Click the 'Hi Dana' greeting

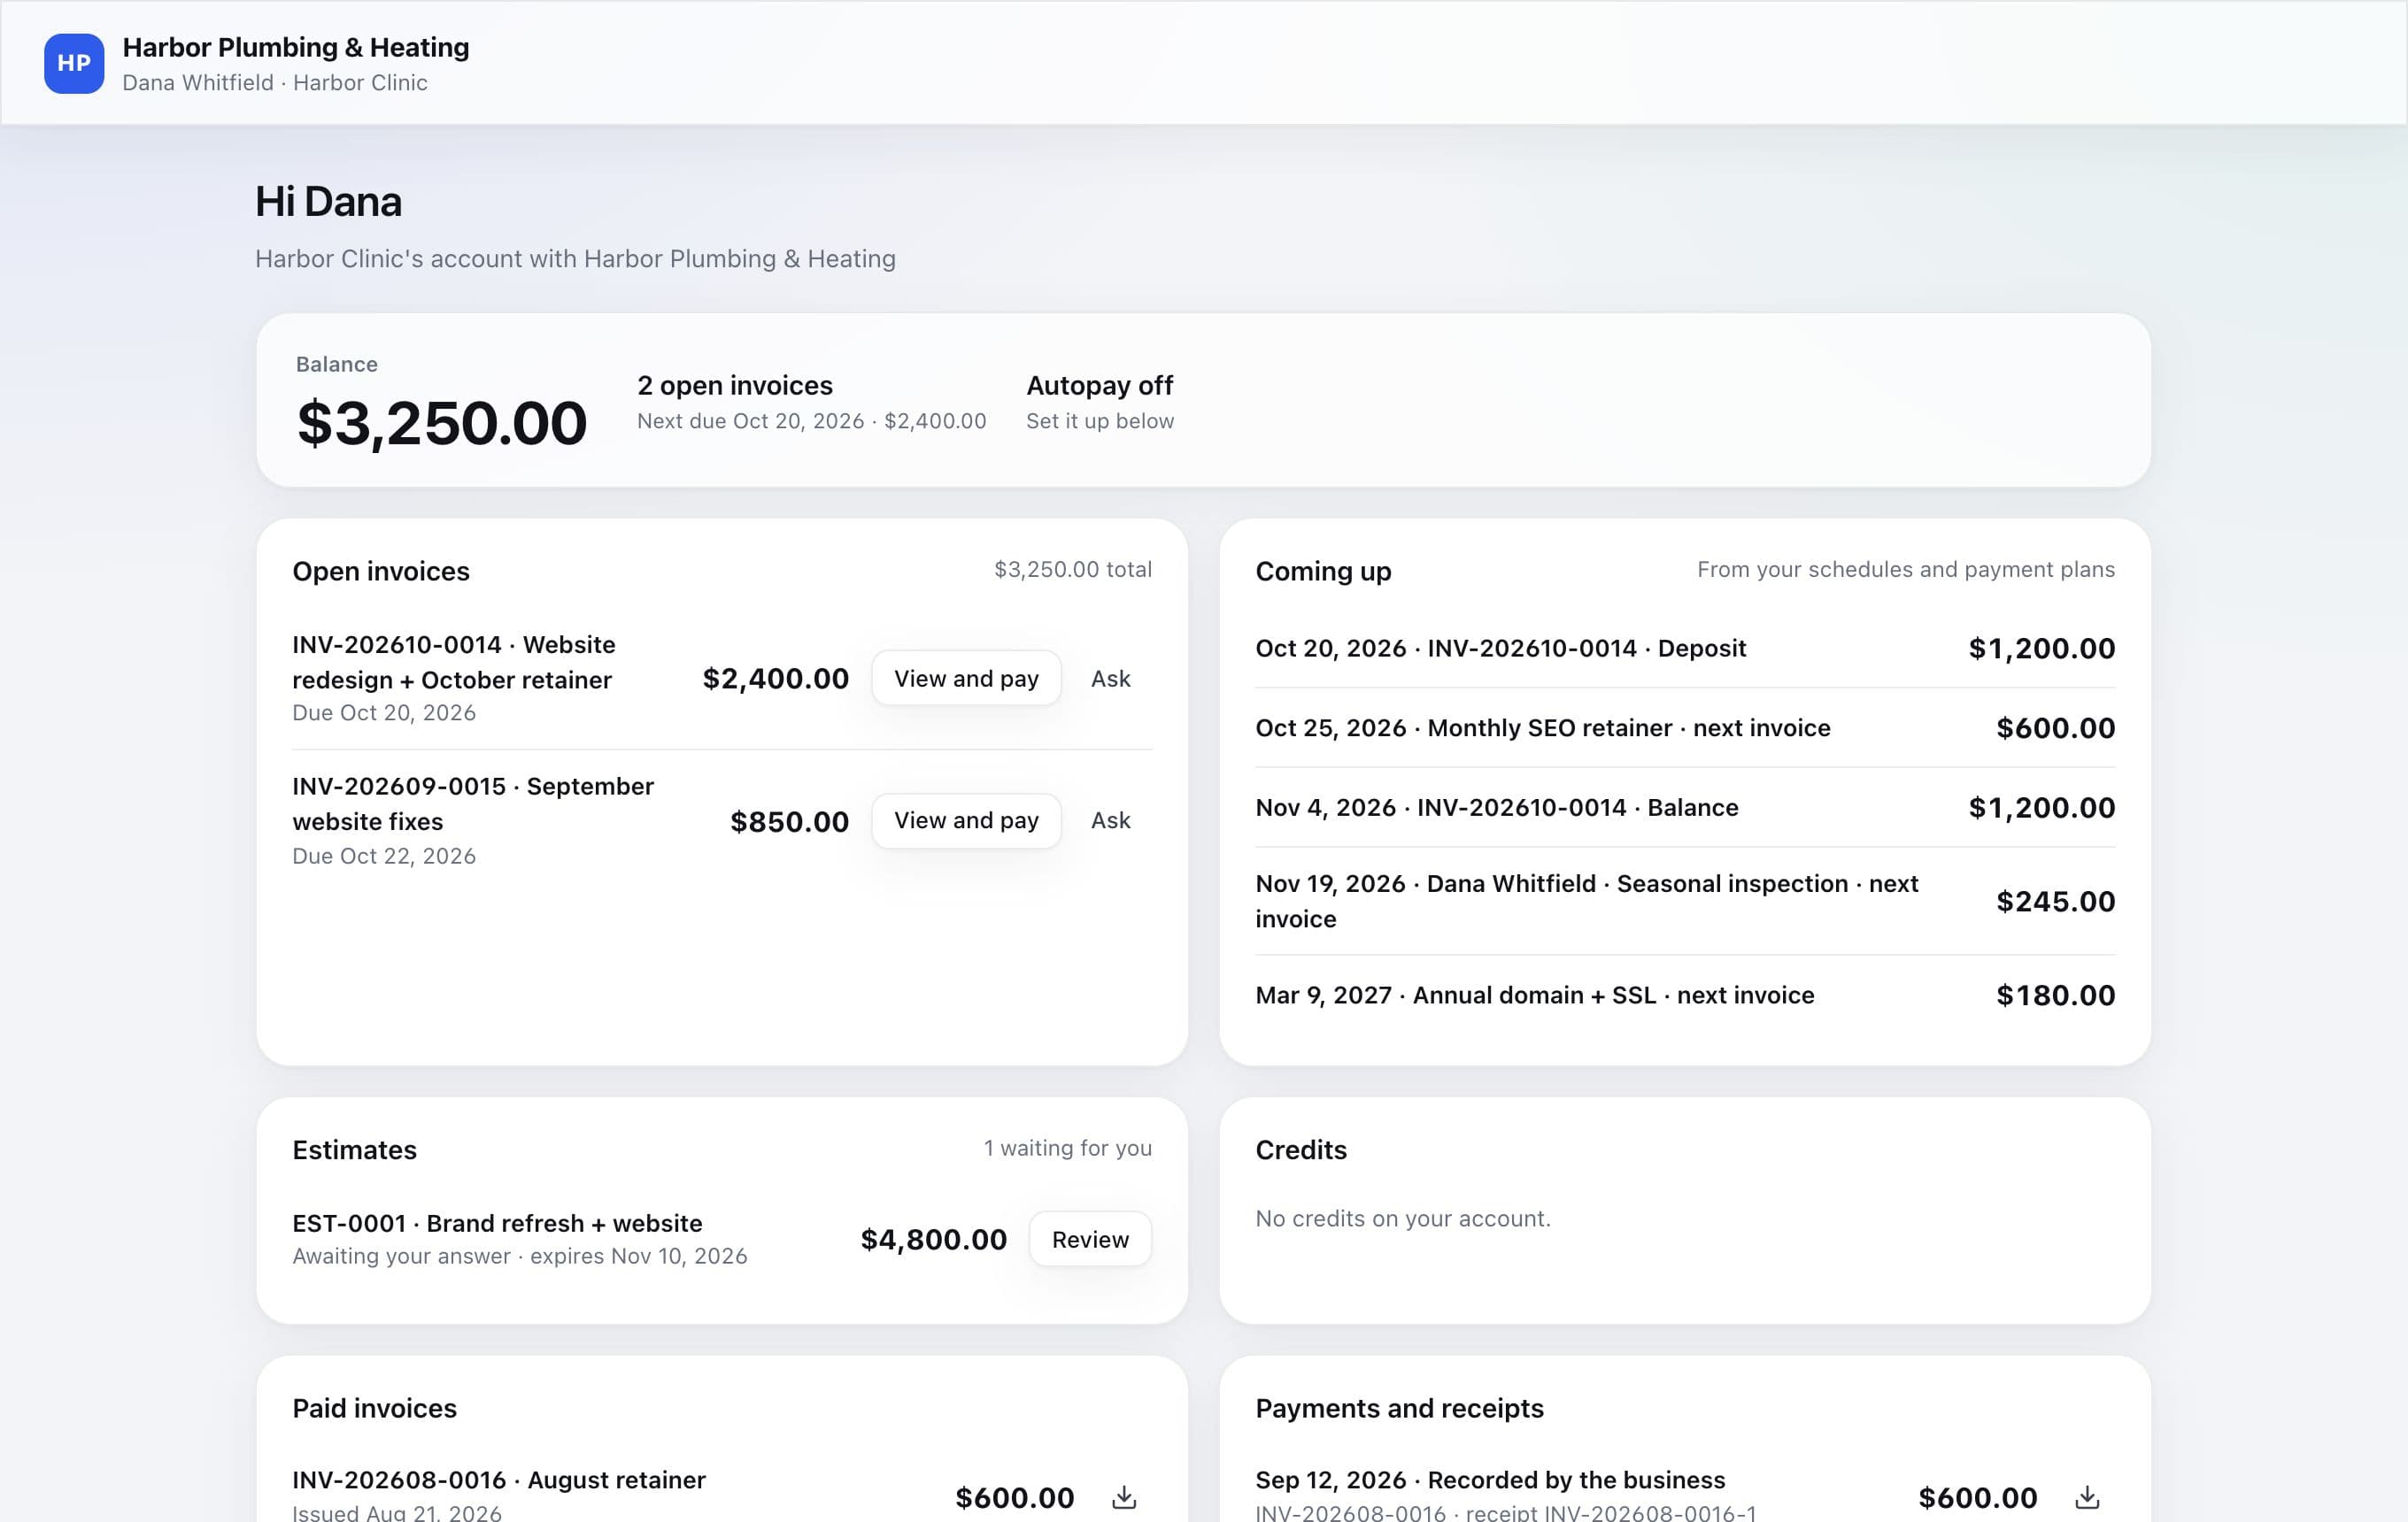pyautogui.click(x=328, y=202)
